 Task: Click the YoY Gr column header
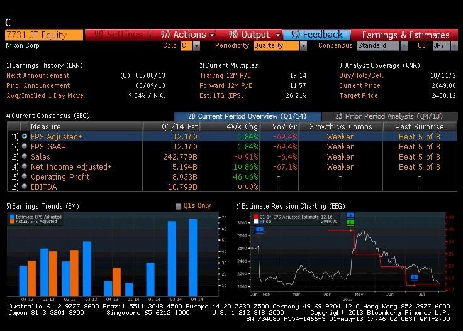[279, 126]
